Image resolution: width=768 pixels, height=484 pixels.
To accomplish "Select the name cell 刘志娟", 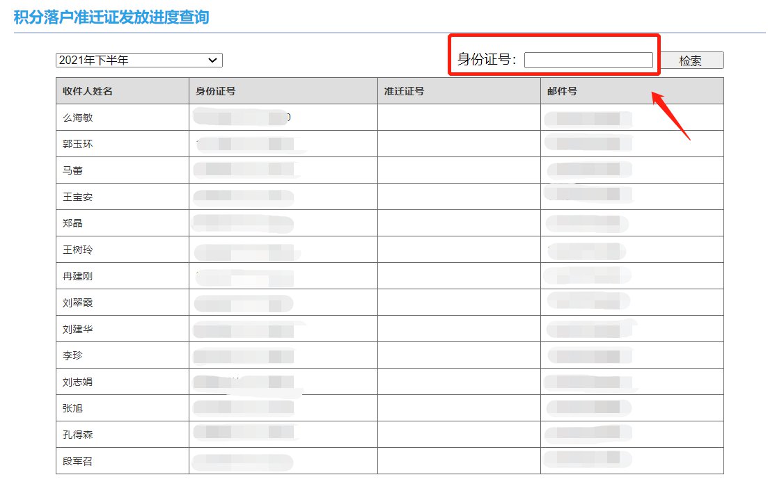I will point(123,382).
